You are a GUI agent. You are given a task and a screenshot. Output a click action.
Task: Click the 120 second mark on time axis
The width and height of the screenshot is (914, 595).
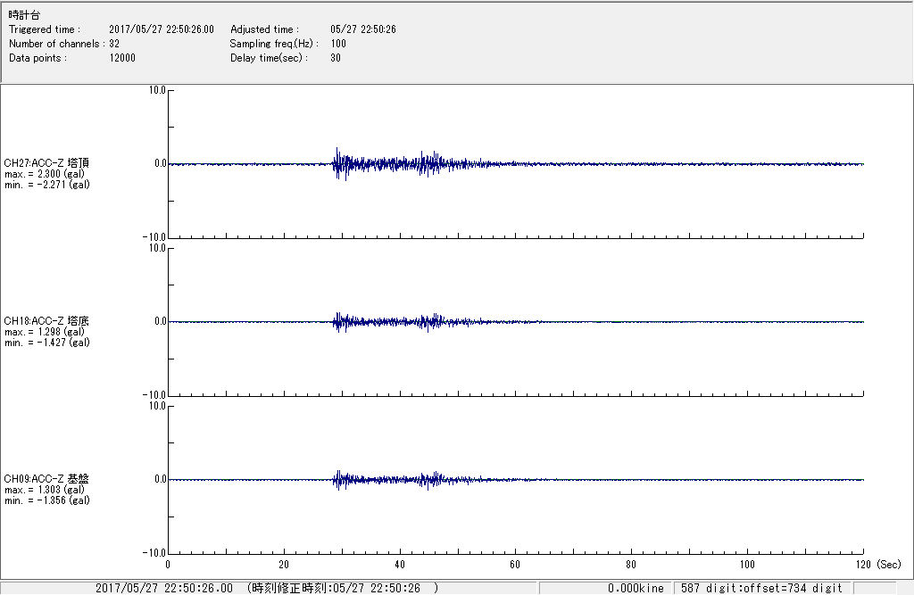pyautogui.click(x=863, y=565)
